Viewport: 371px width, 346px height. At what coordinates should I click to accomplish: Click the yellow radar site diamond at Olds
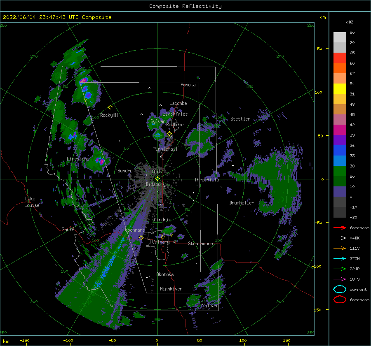[x=157, y=179]
